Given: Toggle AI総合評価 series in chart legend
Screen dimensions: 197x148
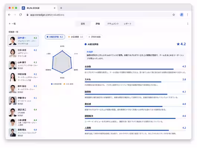Looking at the screenshot, I should tap(56, 84).
